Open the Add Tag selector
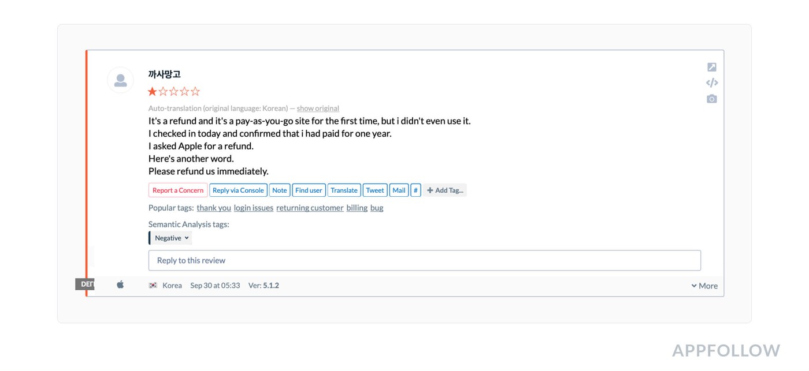Viewport: 809px width, 371px height. (445, 190)
